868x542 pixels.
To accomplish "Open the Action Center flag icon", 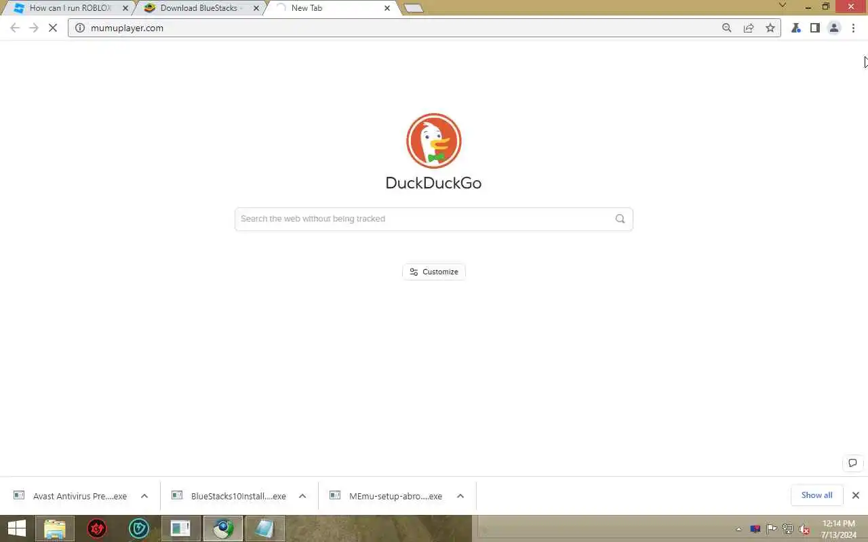I will (772, 529).
